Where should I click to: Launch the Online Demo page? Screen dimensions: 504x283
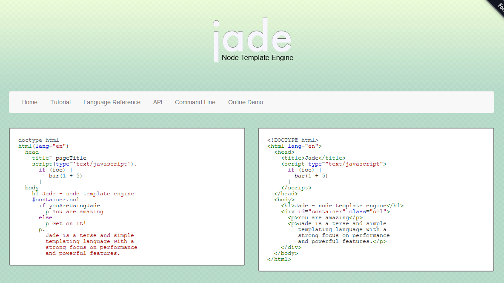click(246, 102)
